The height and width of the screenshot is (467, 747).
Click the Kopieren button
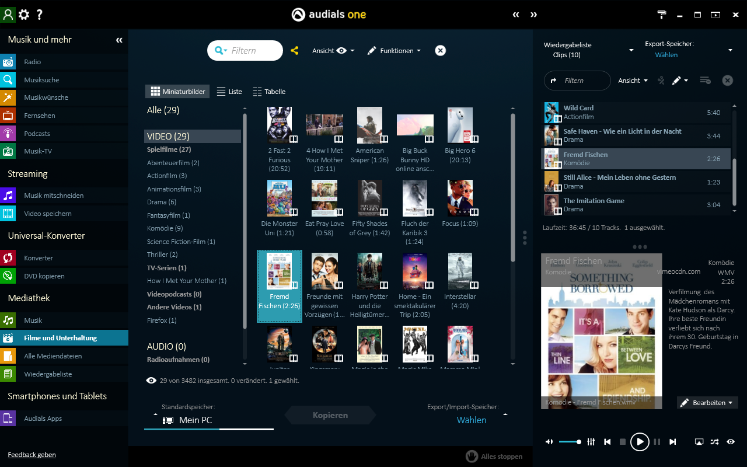click(x=330, y=416)
